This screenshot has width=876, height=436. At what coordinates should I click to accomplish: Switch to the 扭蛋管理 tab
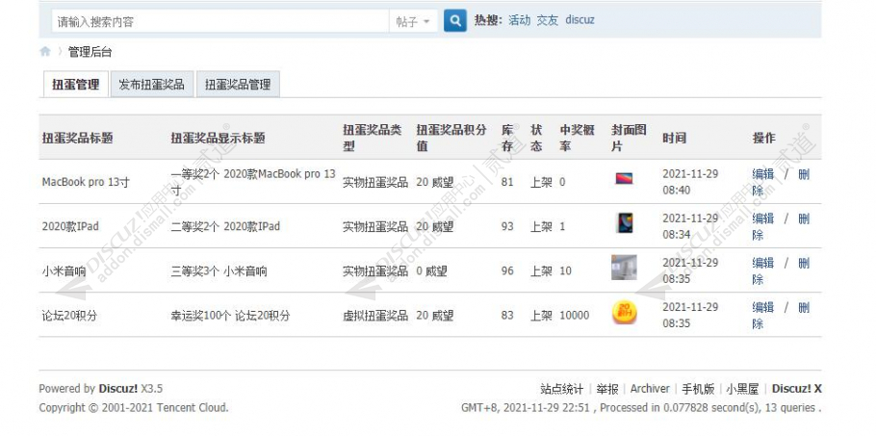click(x=75, y=85)
